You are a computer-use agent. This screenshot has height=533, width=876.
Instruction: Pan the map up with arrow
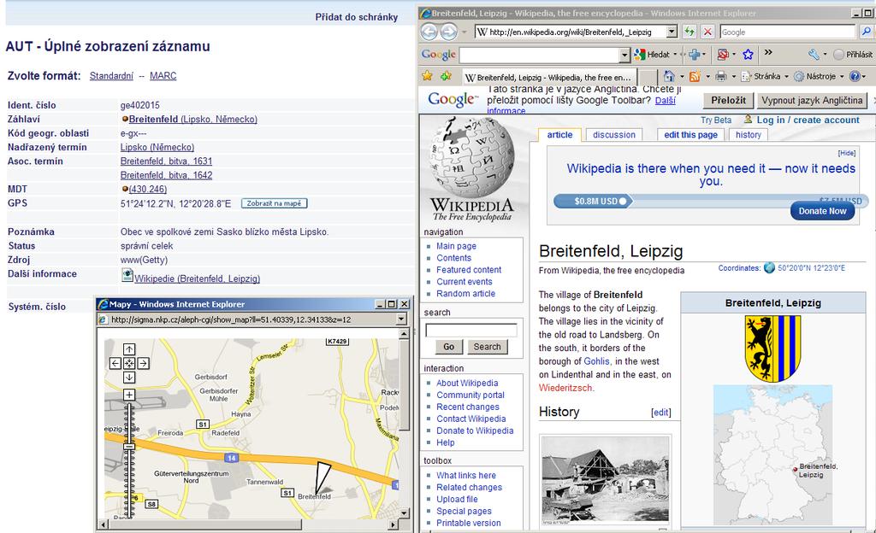[x=129, y=349]
